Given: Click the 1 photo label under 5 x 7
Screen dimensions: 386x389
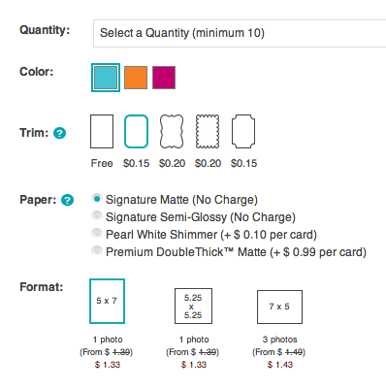Looking at the screenshot, I should [x=108, y=340].
